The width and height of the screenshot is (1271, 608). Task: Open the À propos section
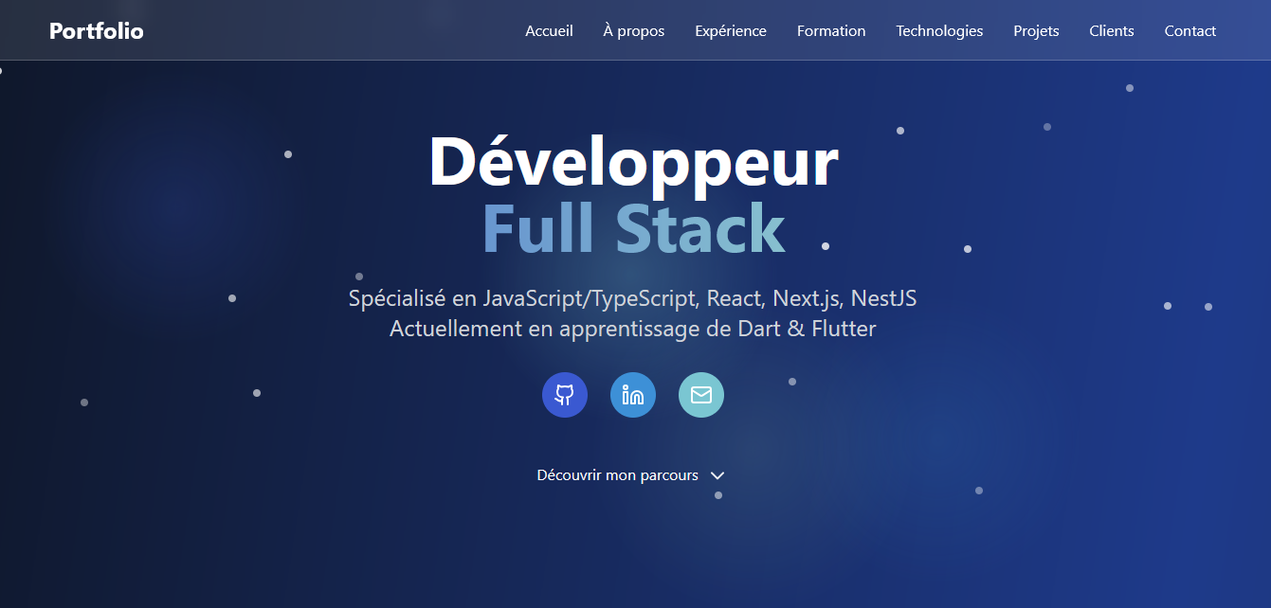pyautogui.click(x=632, y=30)
